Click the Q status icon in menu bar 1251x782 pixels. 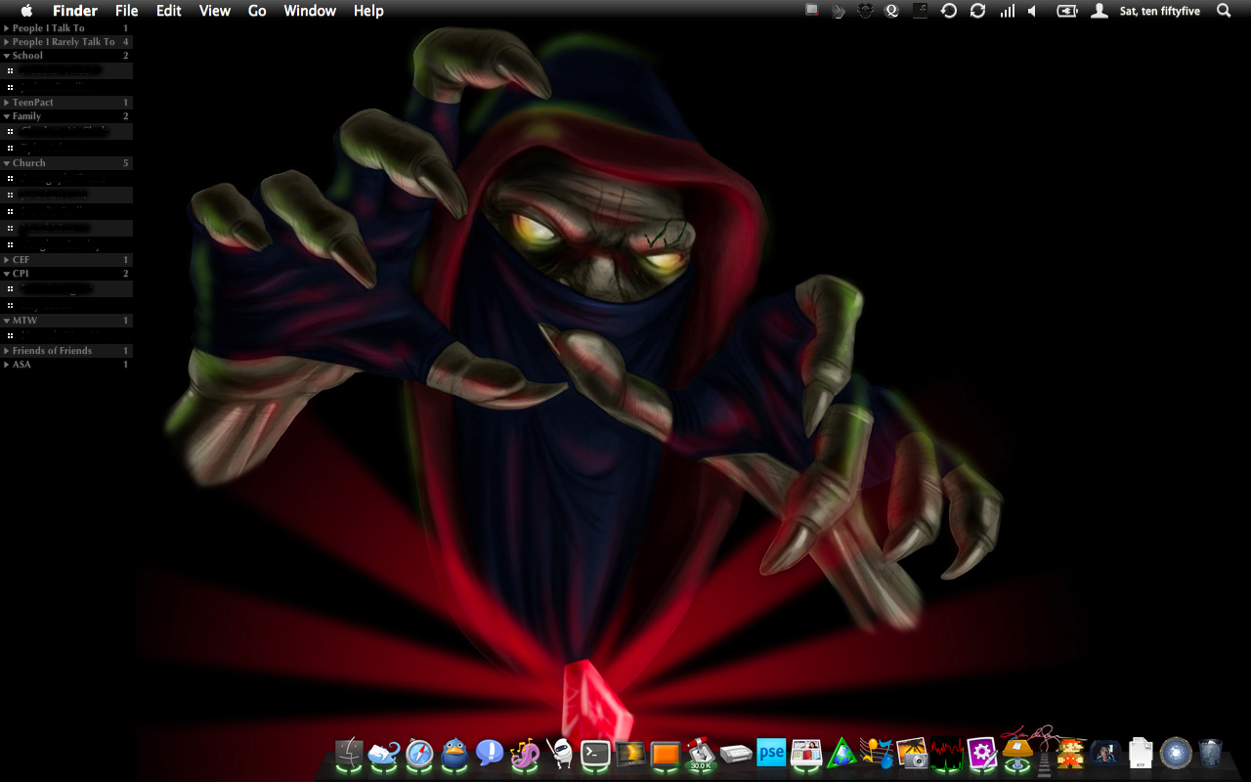click(891, 11)
